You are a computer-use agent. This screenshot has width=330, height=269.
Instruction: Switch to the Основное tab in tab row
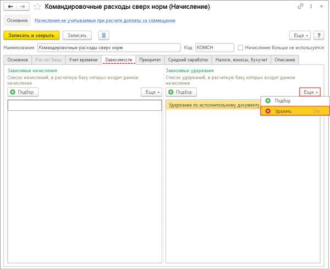(x=18, y=60)
